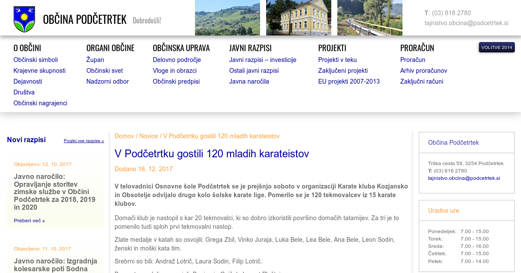Open the Izgradnja kolesarske poti tender headline
The width and height of the screenshot is (521, 273).
[x=56, y=265]
